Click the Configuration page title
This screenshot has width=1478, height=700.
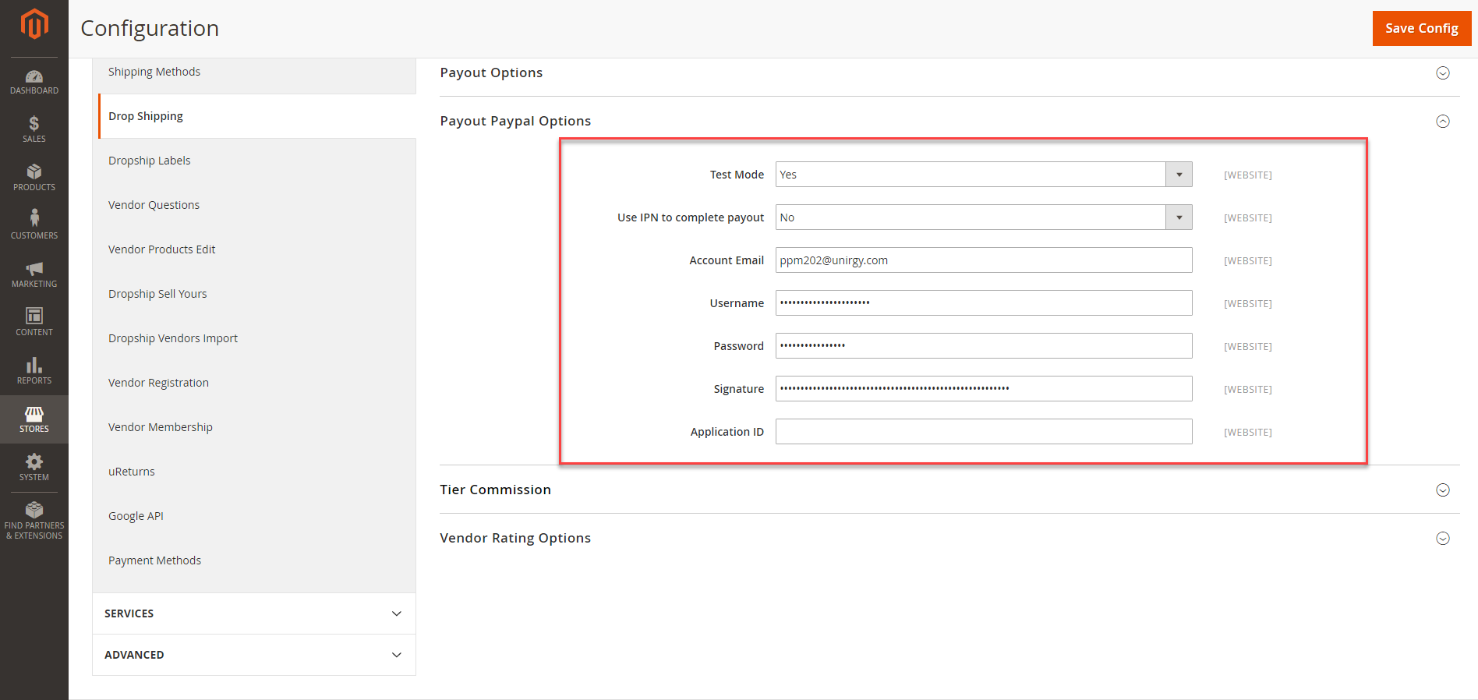pos(150,28)
